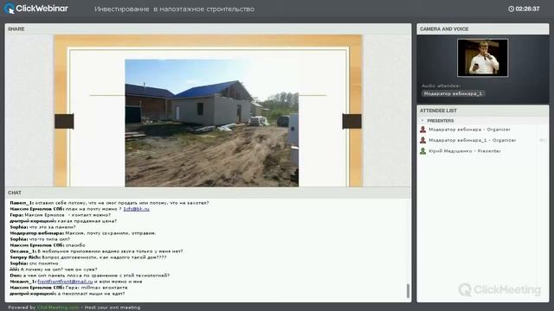Image resolution: width=554 pixels, height=311 pixels.
Task: Select the SHARE panel header
Action: (208, 29)
